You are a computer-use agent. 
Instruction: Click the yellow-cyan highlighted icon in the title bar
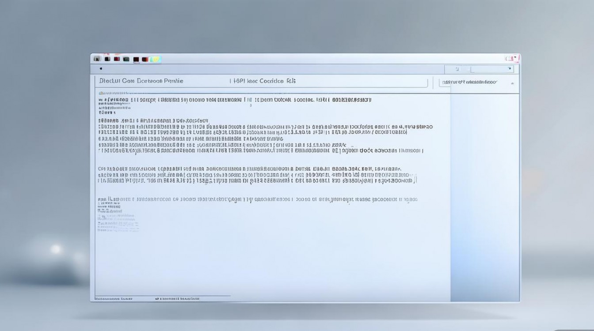[155, 59]
